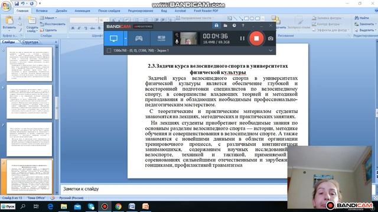Open the Макет layout dropdown
The width and height of the screenshot is (378, 212).
[48, 18]
